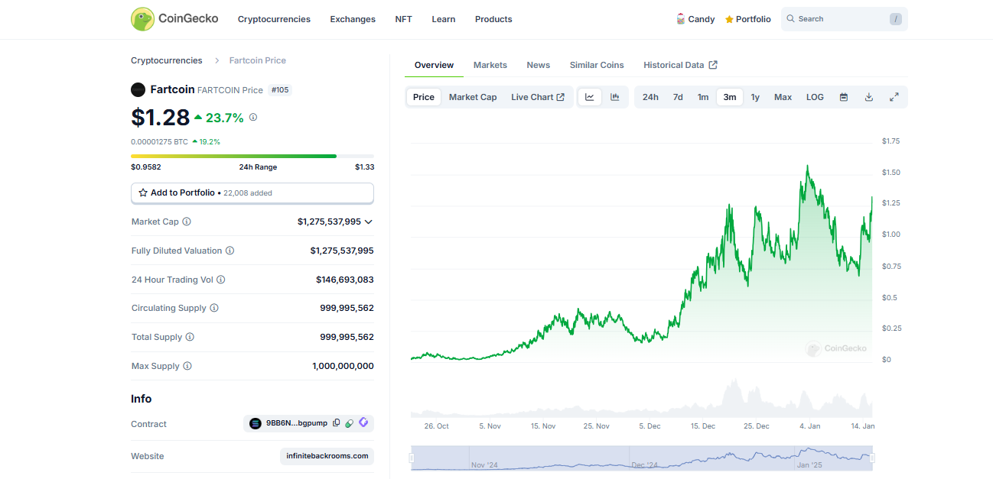Copy the contract address icon

[x=337, y=423]
